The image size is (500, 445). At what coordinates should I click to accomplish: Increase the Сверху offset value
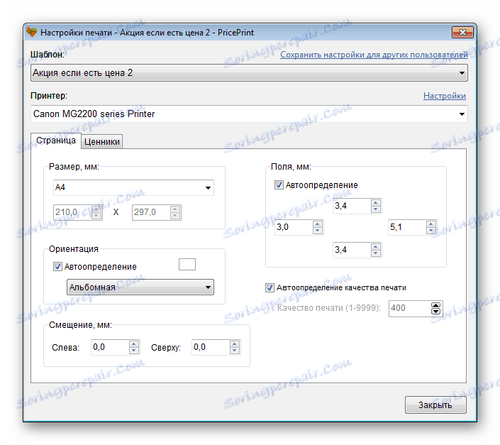235,344
